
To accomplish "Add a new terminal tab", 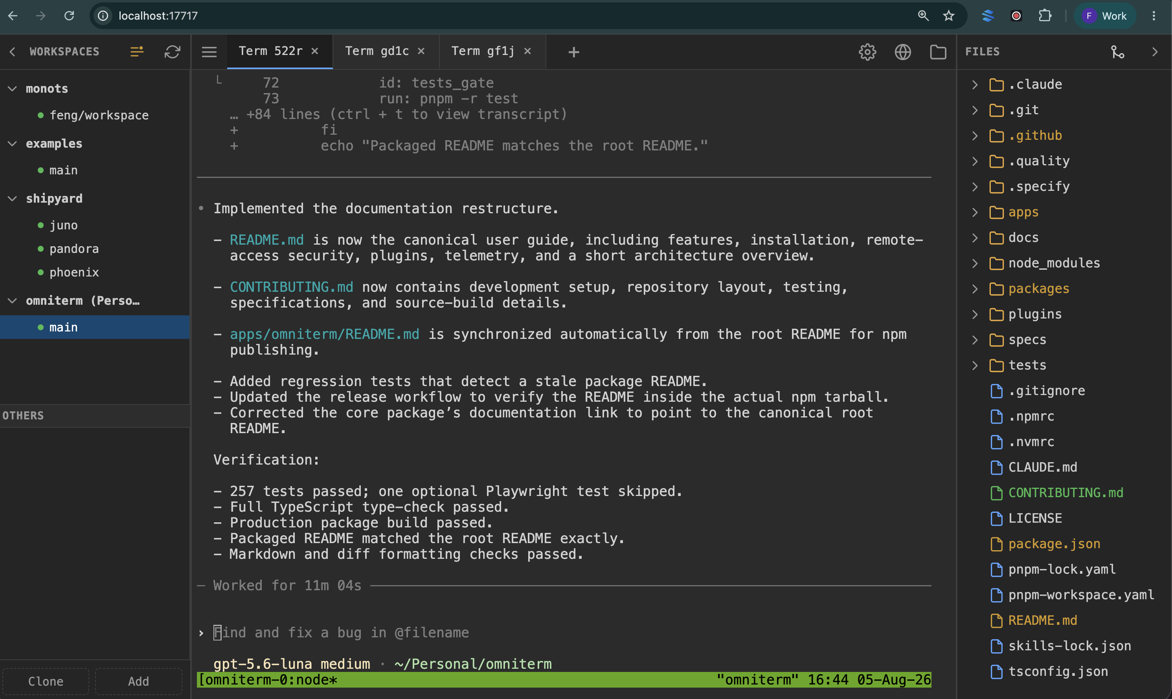I will (574, 52).
